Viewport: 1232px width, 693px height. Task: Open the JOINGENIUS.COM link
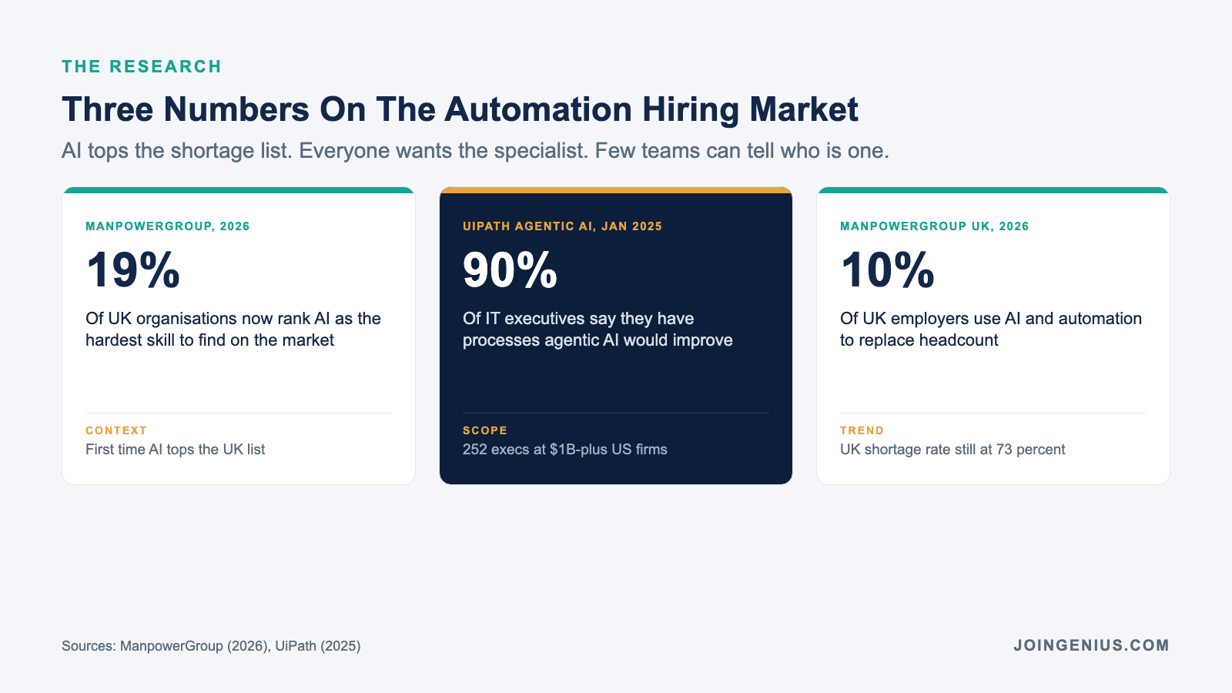coord(1091,645)
